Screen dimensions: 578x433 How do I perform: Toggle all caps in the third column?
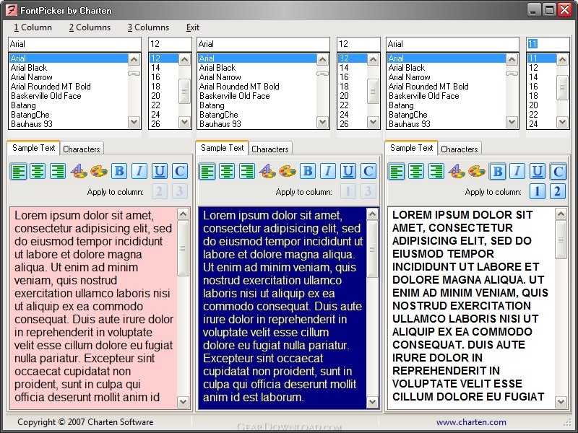pyautogui.click(x=557, y=172)
